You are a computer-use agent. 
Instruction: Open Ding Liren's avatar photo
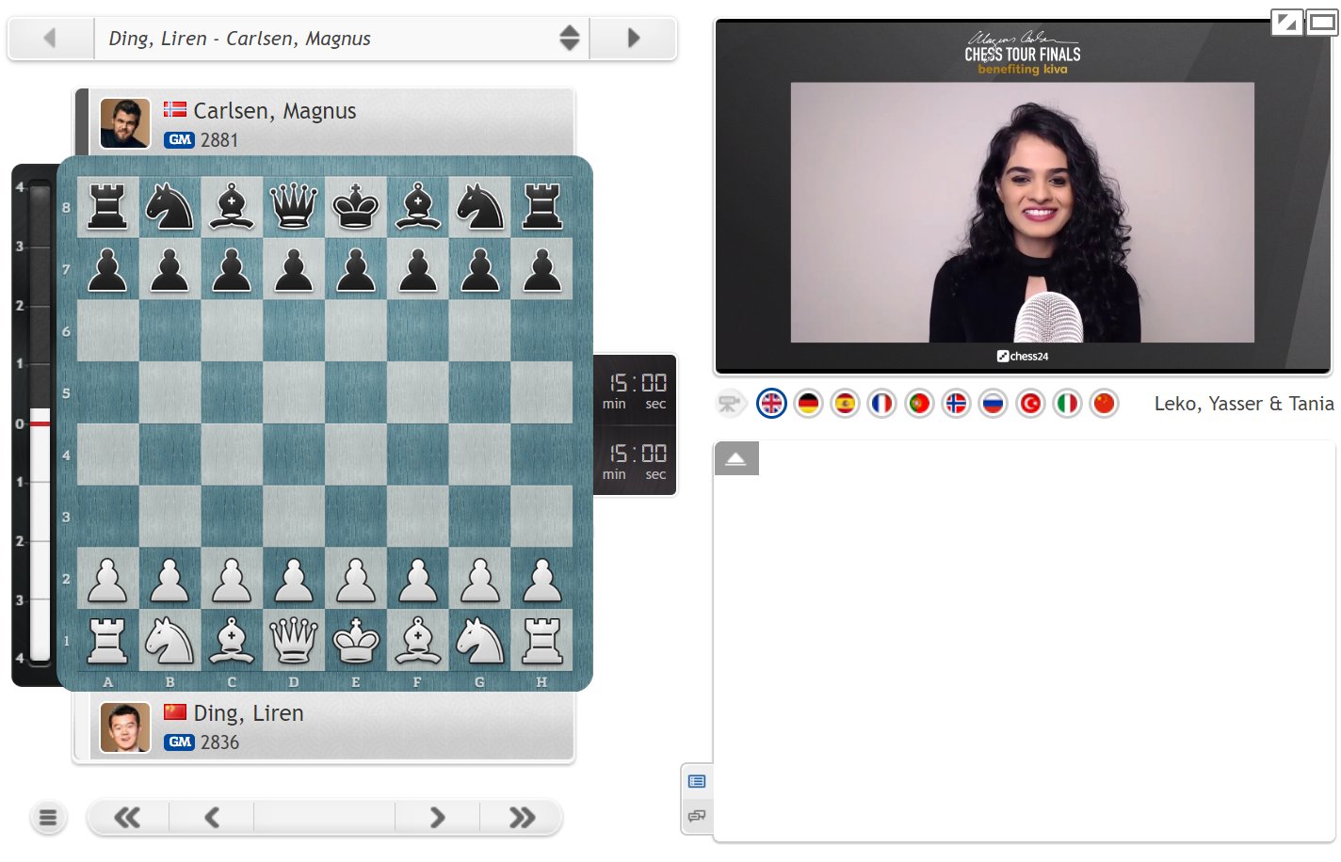coord(125,727)
